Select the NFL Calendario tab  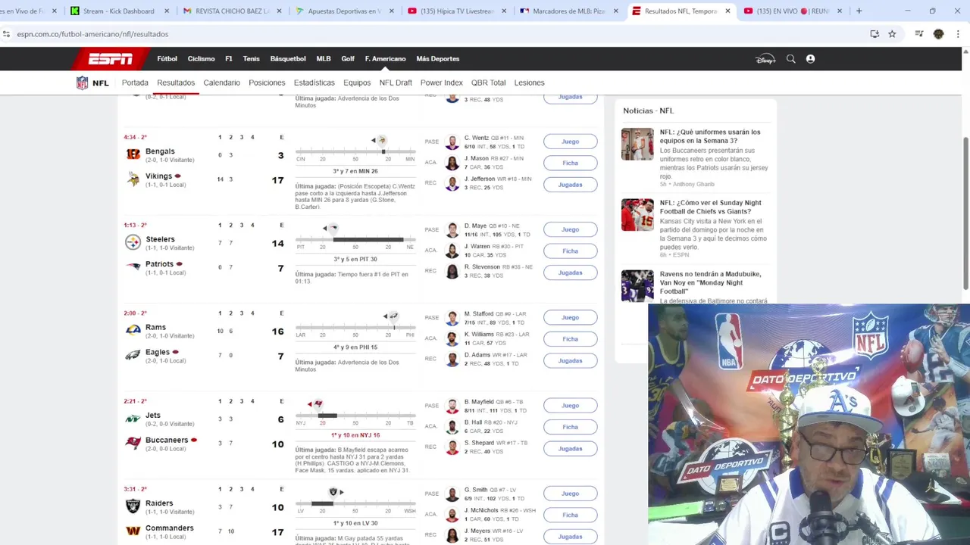(221, 83)
